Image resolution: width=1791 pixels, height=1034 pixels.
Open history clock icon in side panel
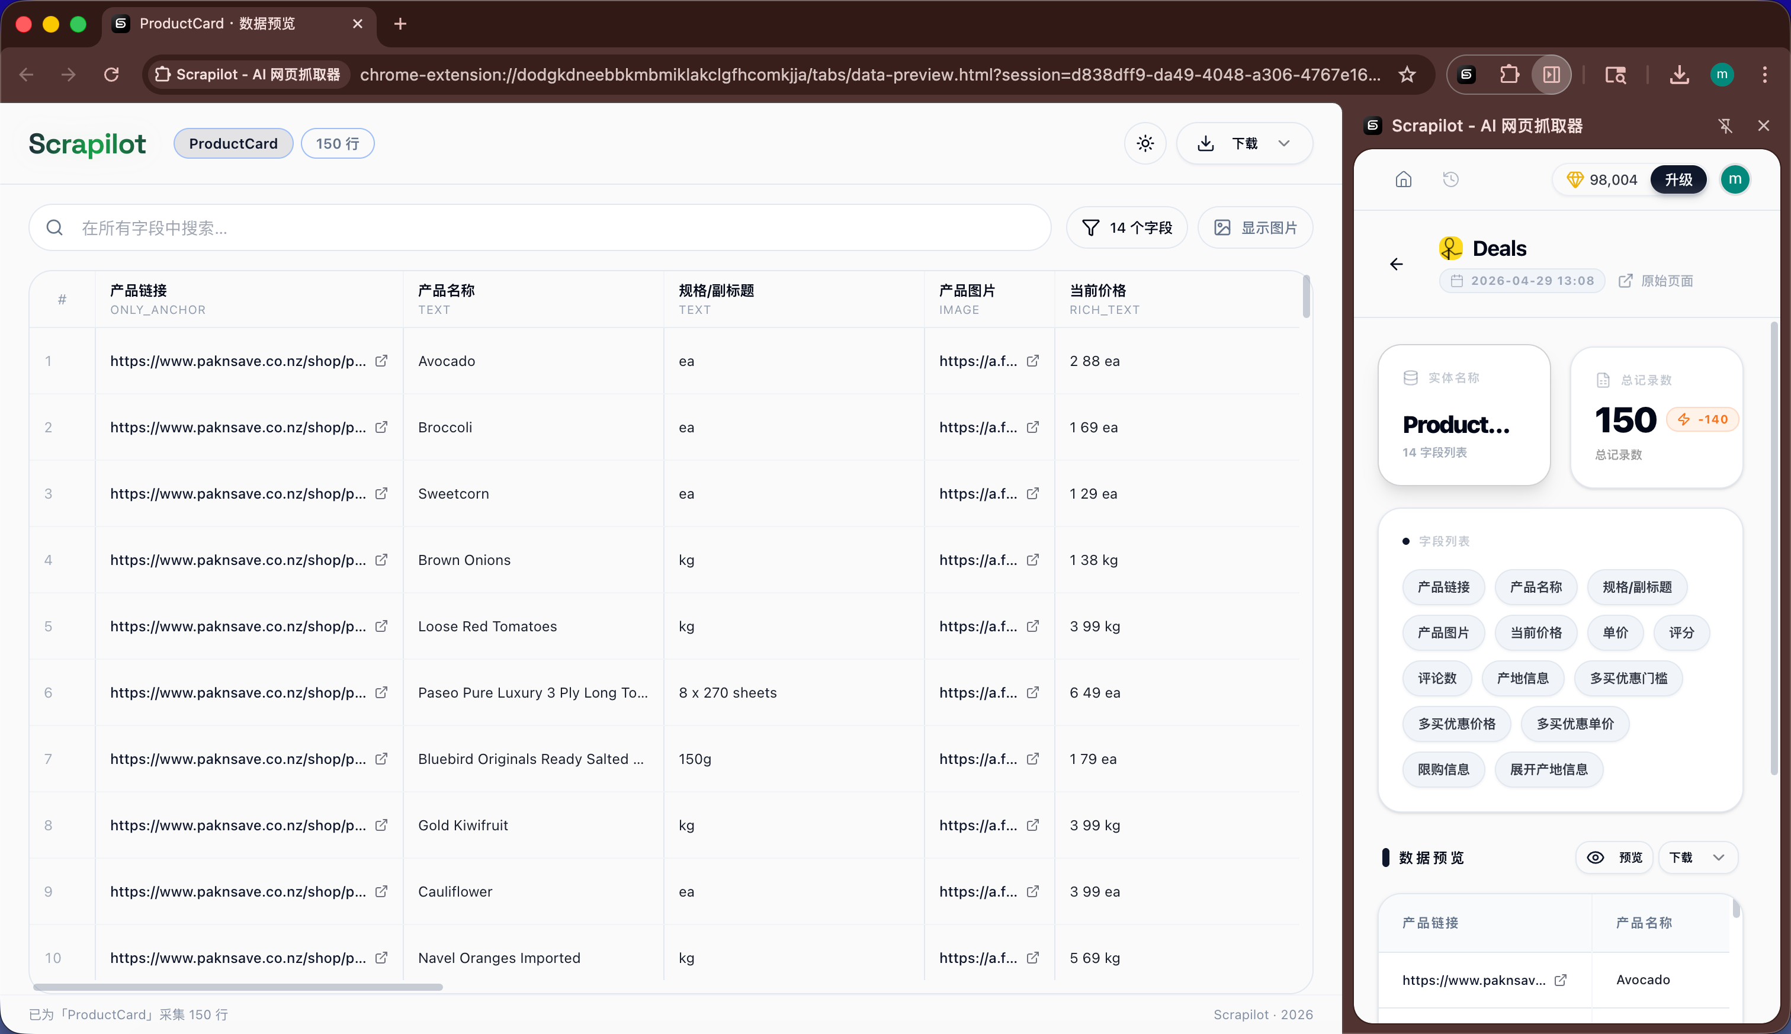point(1451,179)
